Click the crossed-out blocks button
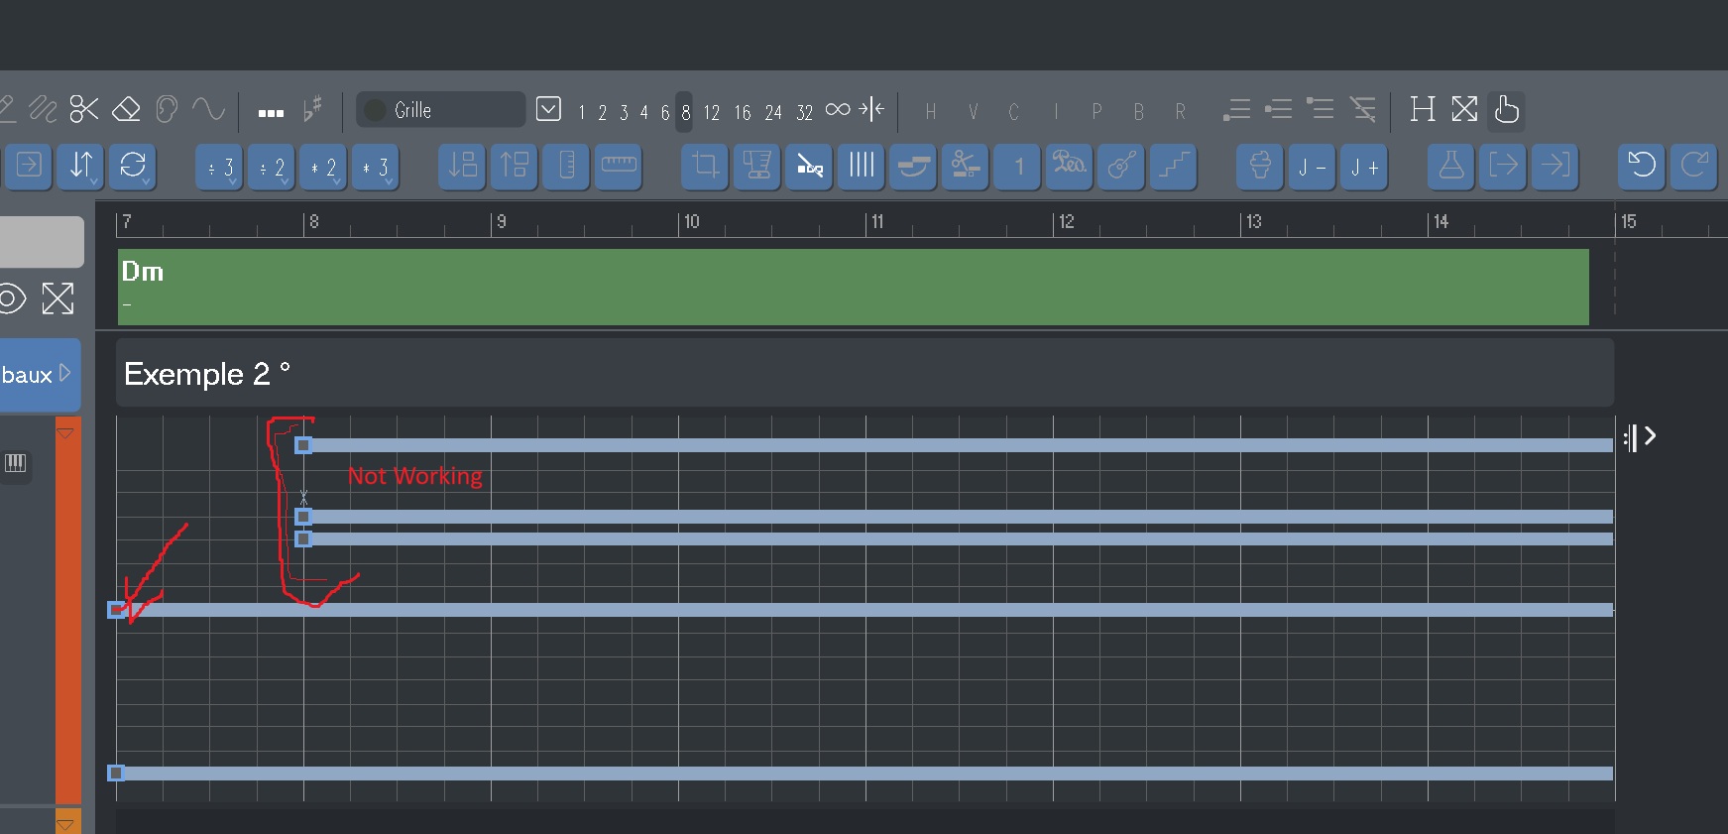1728x834 pixels. click(x=809, y=166)
